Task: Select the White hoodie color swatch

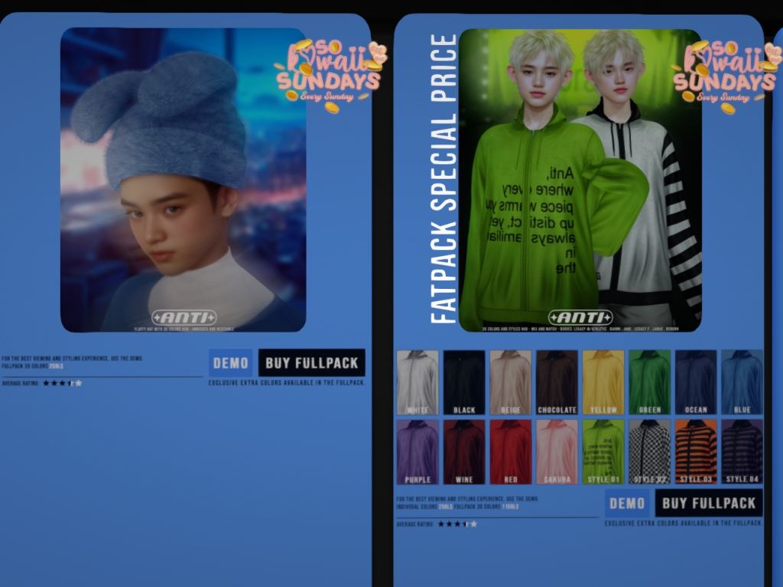Action: [x=417, y=382]
